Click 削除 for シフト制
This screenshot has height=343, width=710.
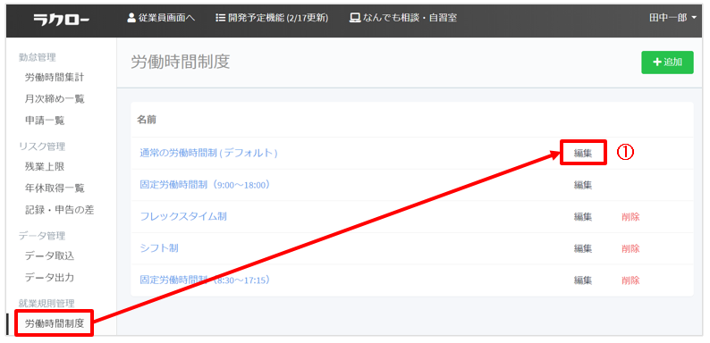pos(630,248)
